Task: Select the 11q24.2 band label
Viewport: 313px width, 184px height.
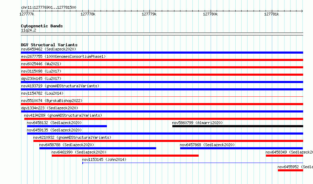Action: 28,30
